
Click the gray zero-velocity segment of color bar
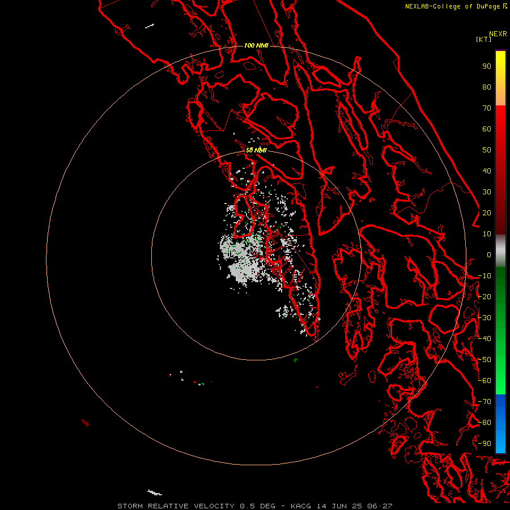pyautogui.click(x=500, y=251)
